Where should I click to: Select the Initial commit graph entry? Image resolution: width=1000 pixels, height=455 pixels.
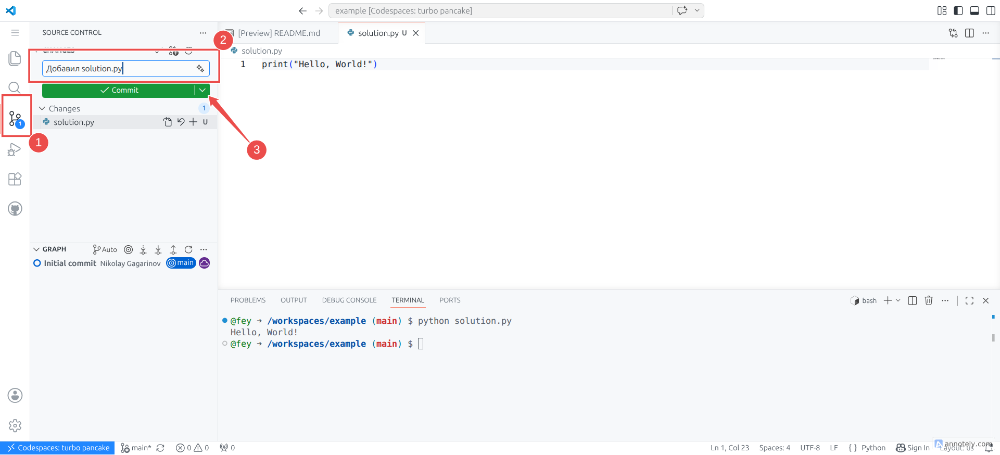(124, 263)
